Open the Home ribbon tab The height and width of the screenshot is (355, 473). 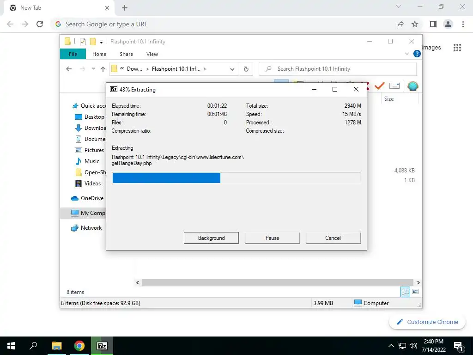(x=99, y=54)
